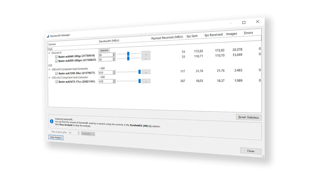This screenshot has width=315, height=177.
Task: Click the bandwidth slider handle for acA800-200gm
Action: point(128,58)
